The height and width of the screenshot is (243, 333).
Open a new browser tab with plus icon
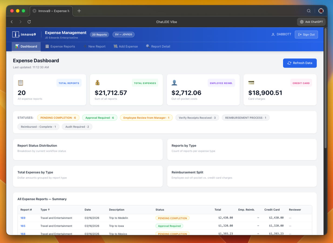coord(79,11)
